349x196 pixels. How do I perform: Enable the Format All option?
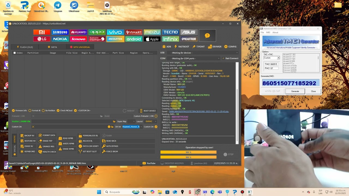[34, 111]
